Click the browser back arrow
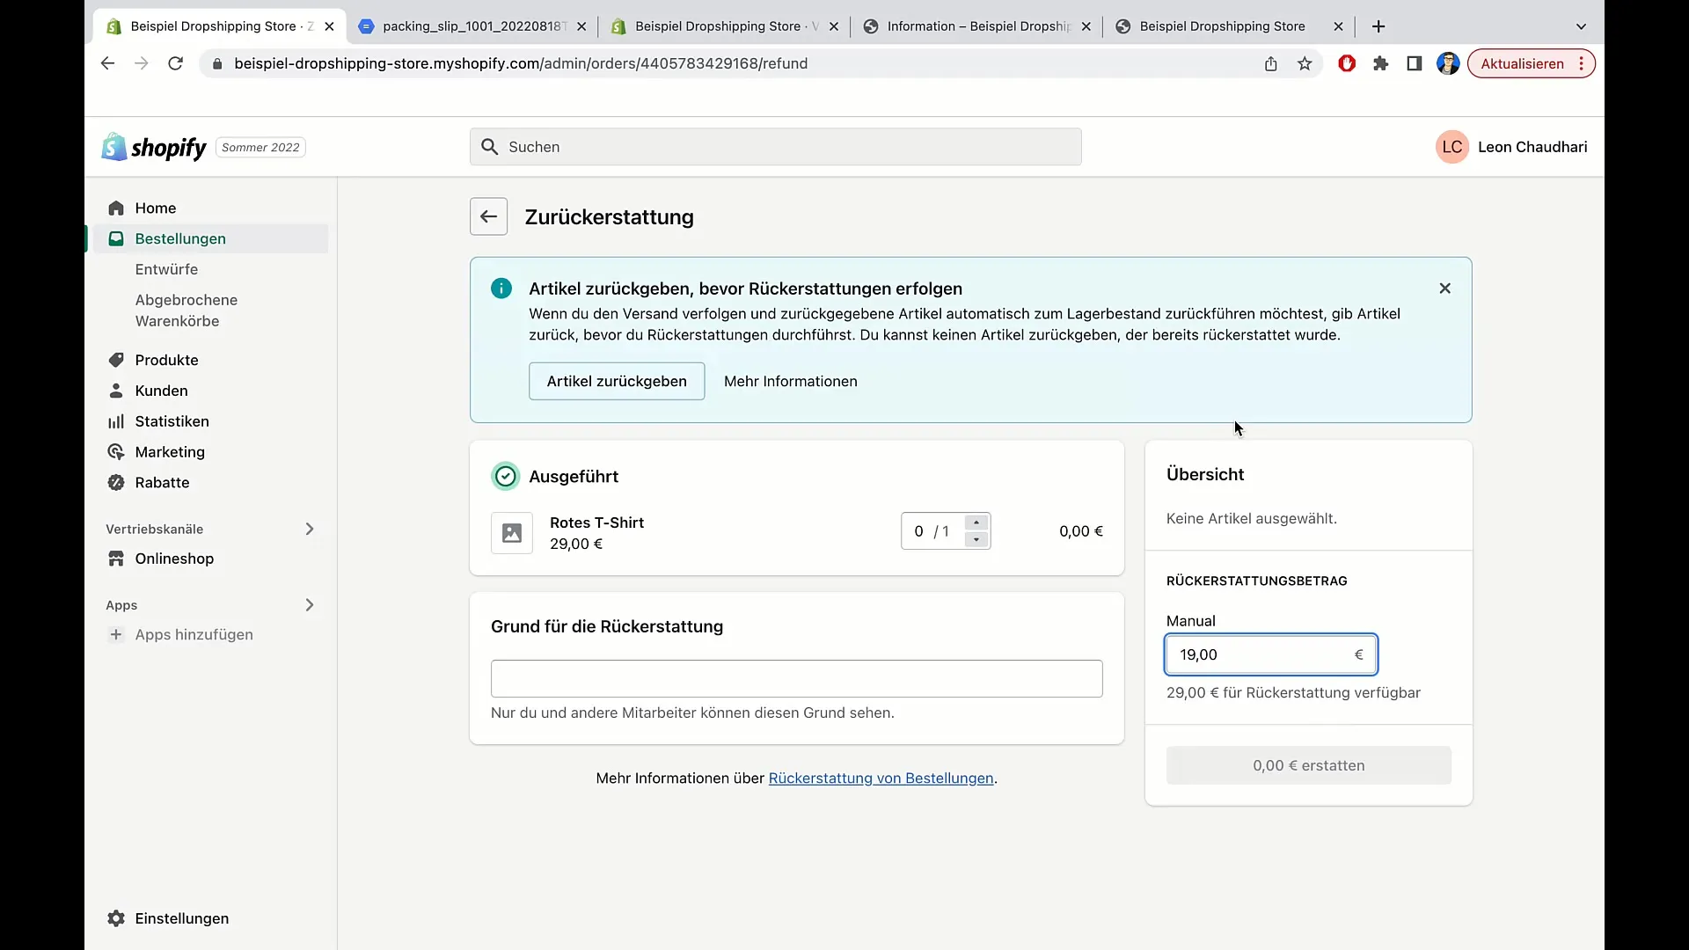The height and width of the screenshot is (950, 1689). pyautogui.click(x=107, y=63)
